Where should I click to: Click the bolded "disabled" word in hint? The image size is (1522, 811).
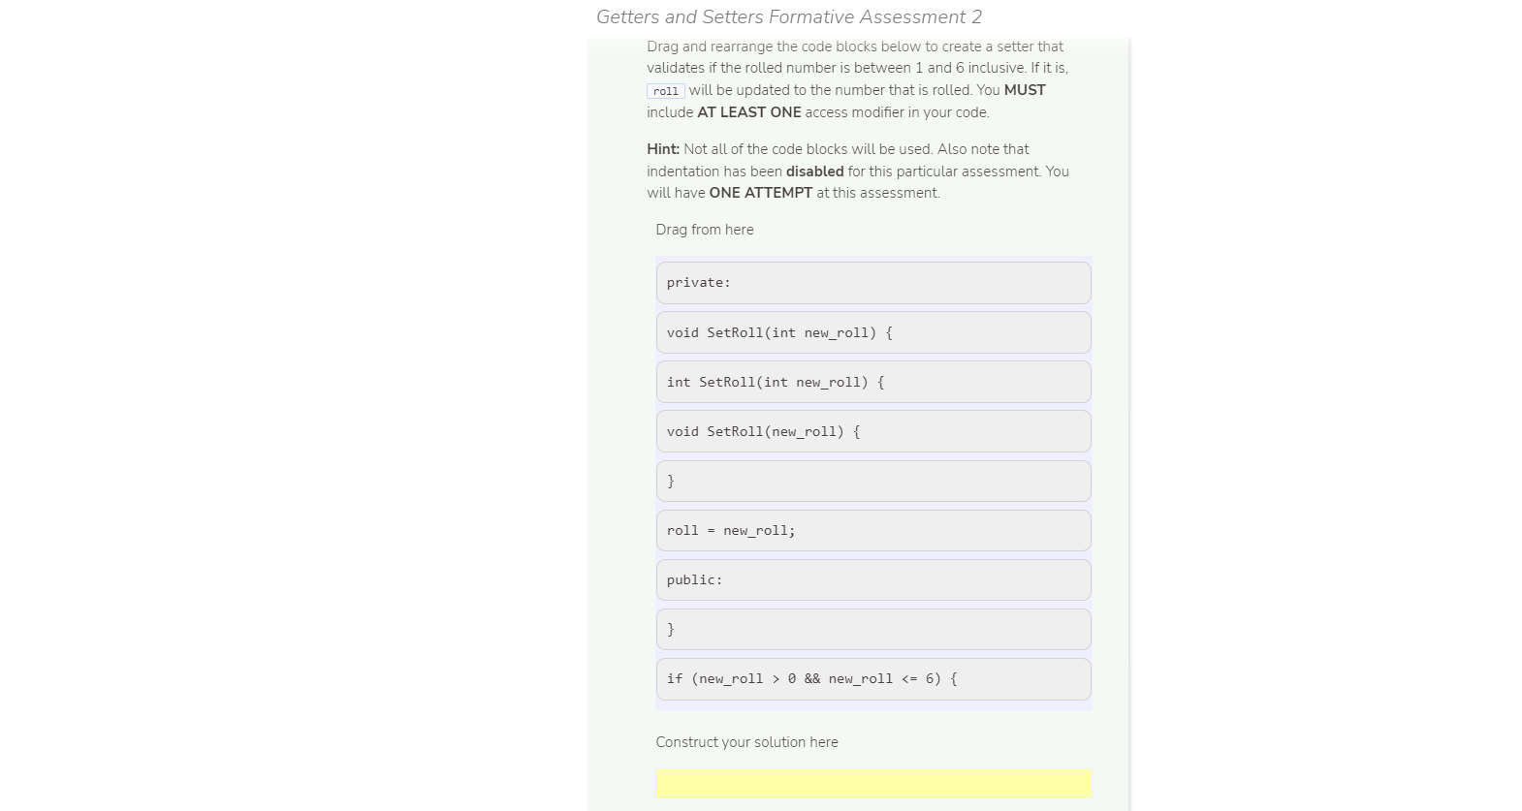(x=814, y=171)
